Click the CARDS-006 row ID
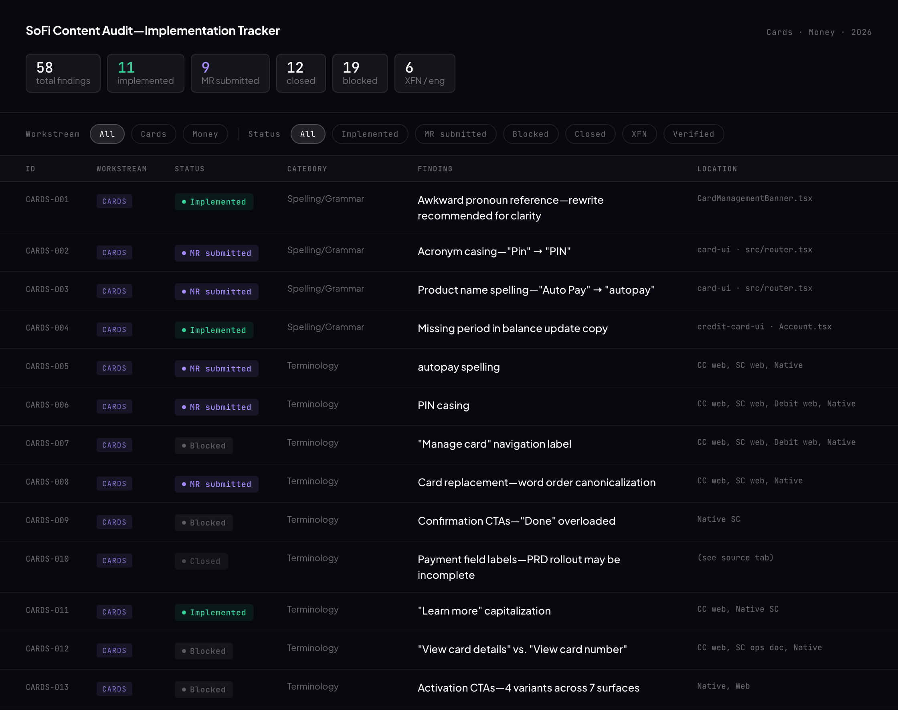The image size is (898, 710). [47, 405]
